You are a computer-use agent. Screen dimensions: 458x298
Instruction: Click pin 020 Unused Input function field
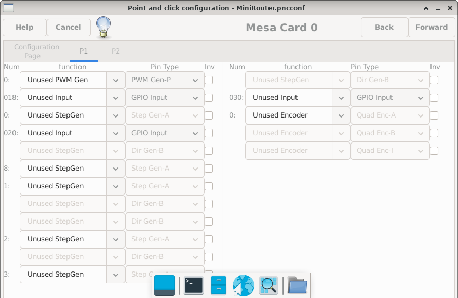coord(63,133)
